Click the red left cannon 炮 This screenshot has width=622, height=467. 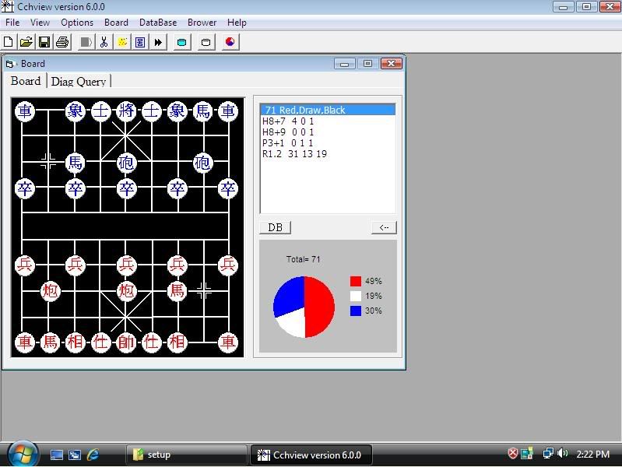[50, 291]
